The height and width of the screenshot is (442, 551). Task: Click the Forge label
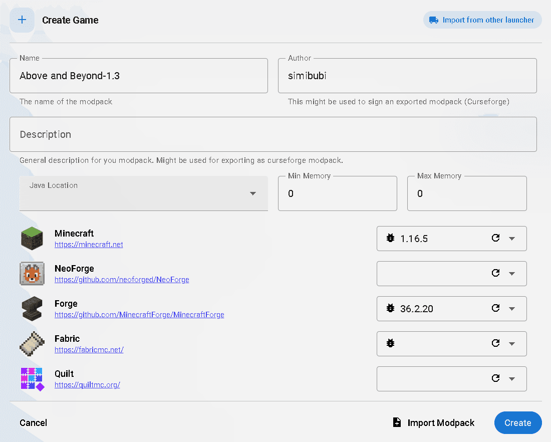66,304
